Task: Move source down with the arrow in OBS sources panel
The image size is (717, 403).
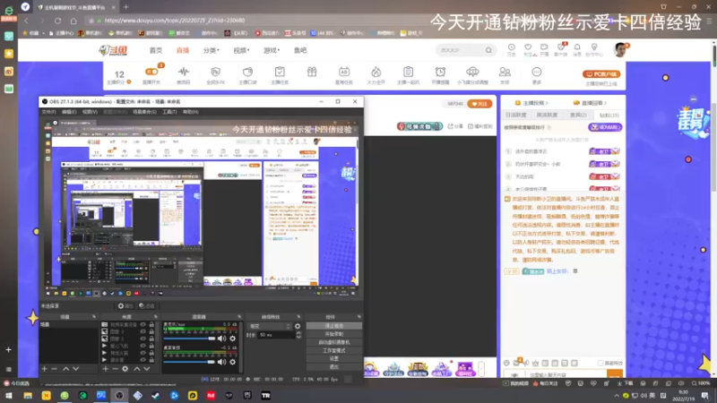Action: coord(147,369)
